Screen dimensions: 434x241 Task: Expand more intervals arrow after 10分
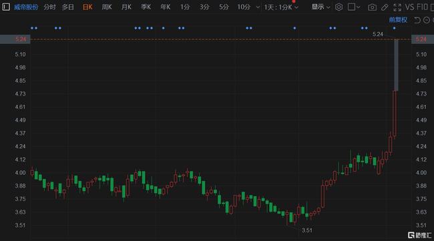coord(258,7)
